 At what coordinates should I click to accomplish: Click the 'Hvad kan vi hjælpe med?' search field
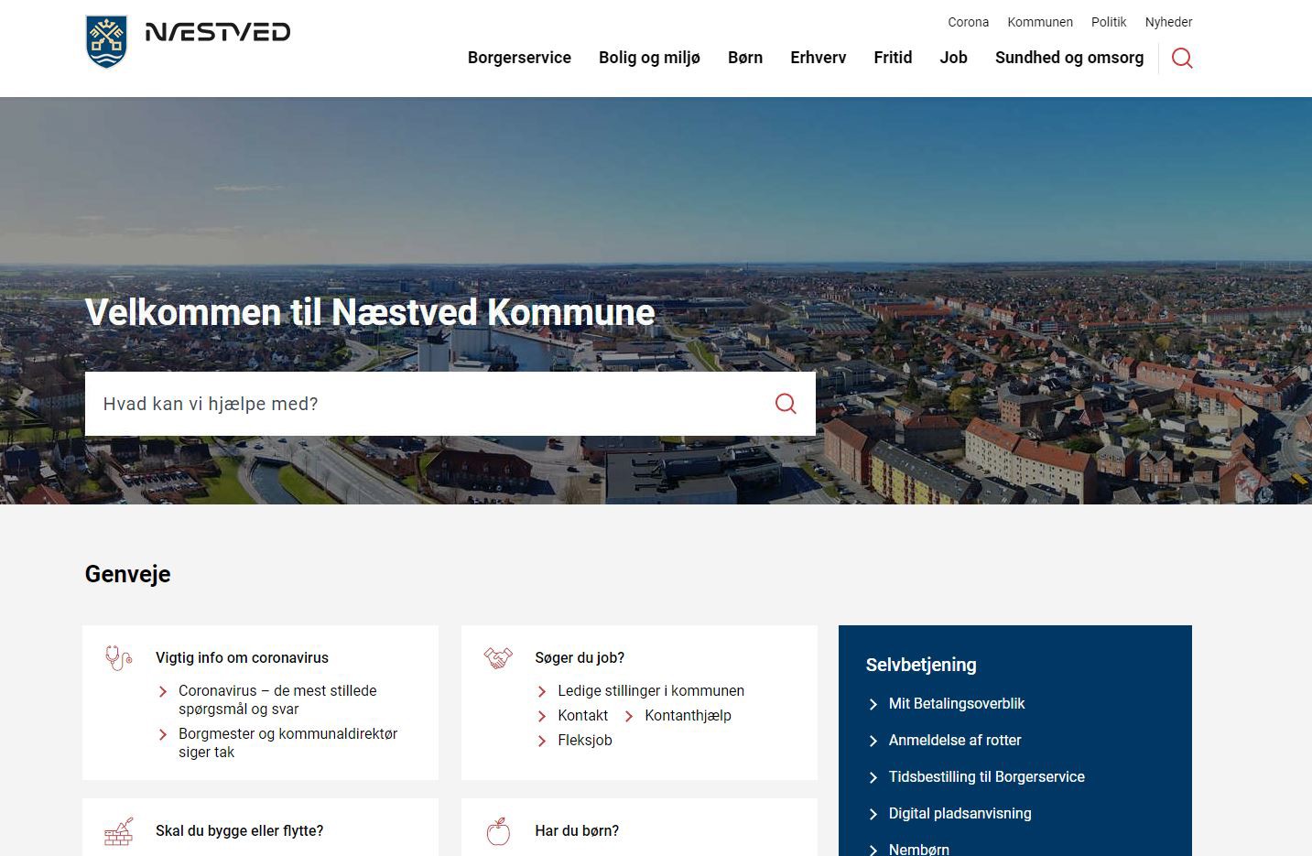(450, 404)
